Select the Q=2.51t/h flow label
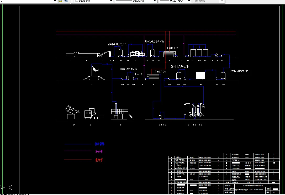Viewport: 285px width, 195px height. click(128, 69)
